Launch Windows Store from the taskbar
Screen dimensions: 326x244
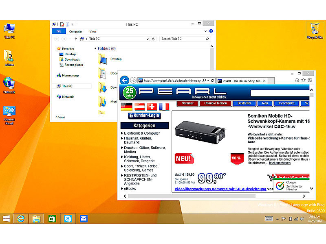pos(52,219)
